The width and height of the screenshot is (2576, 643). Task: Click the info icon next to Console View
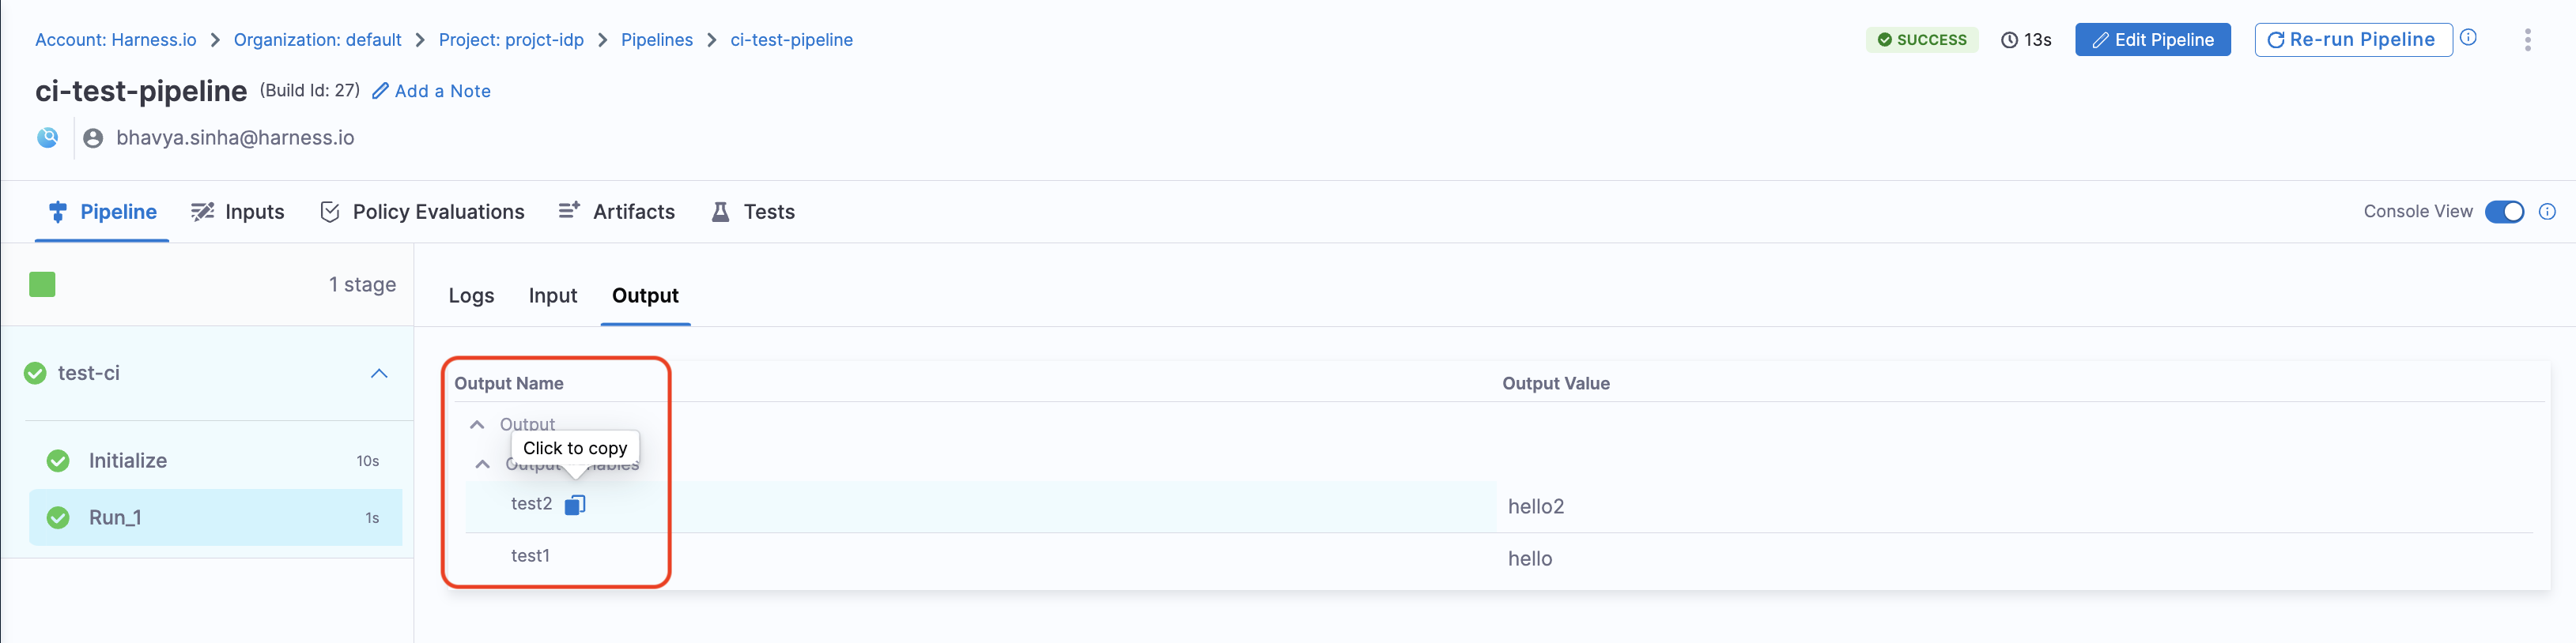pyautogui.click(x=2547, y=212)
